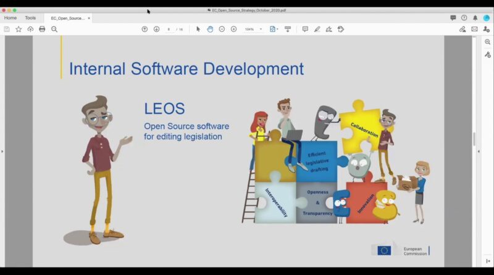The width and height of the screenshot is (494, 275).
Task: Share with others person icon
Action: click(486, 29)
